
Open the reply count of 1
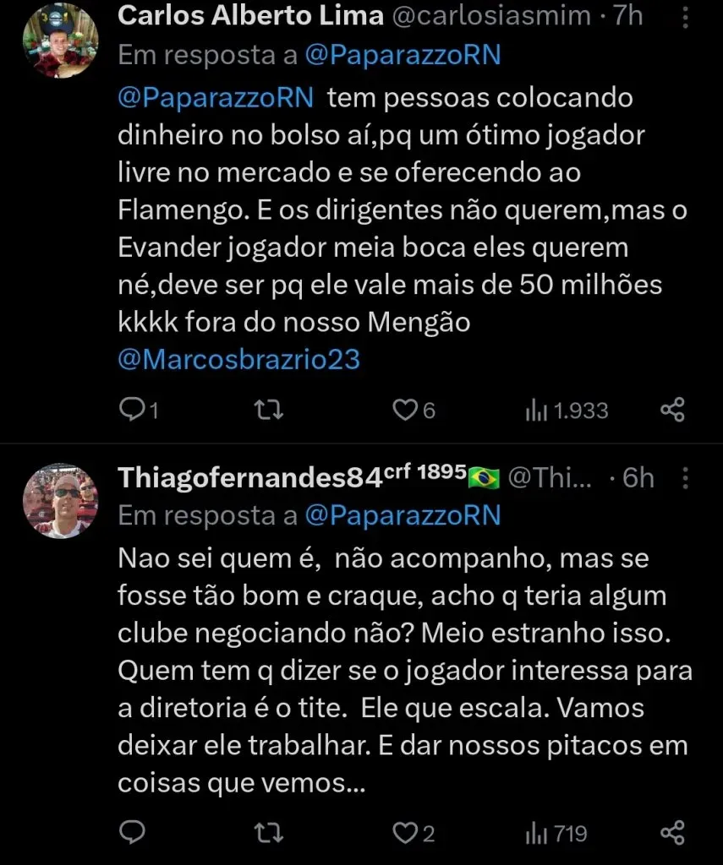[140, 410]
